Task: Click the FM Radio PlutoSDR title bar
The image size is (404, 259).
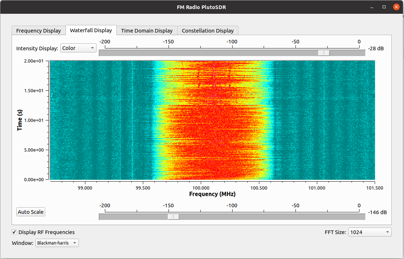Action: 201,7
